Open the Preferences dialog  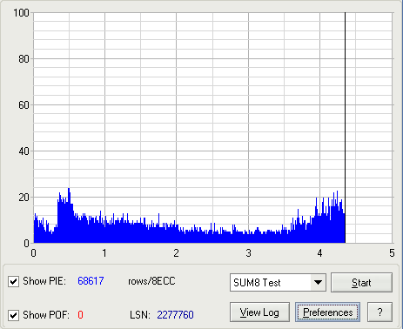[x=328, y=312]
